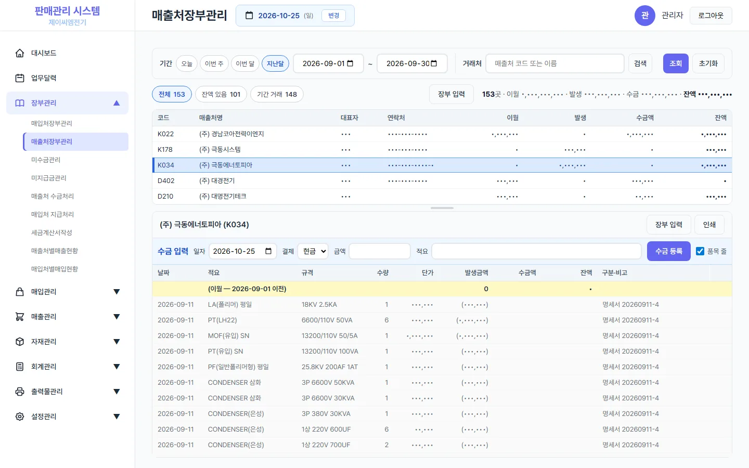Click the 로그아웃 button
This screenshot has height=468, width=749.
[711, 16]
